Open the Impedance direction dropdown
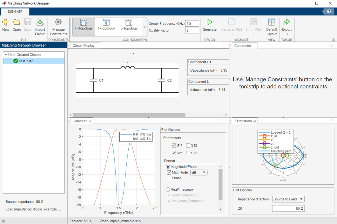Screen dimensions: 337x224 [x=288, y=199]
